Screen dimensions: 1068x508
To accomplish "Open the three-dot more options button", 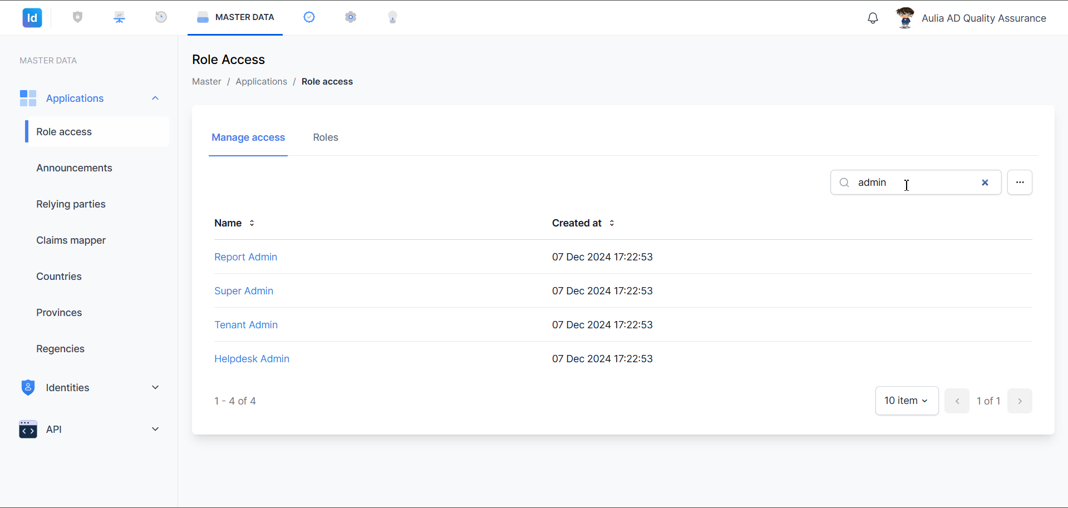I will (1020, 183).
